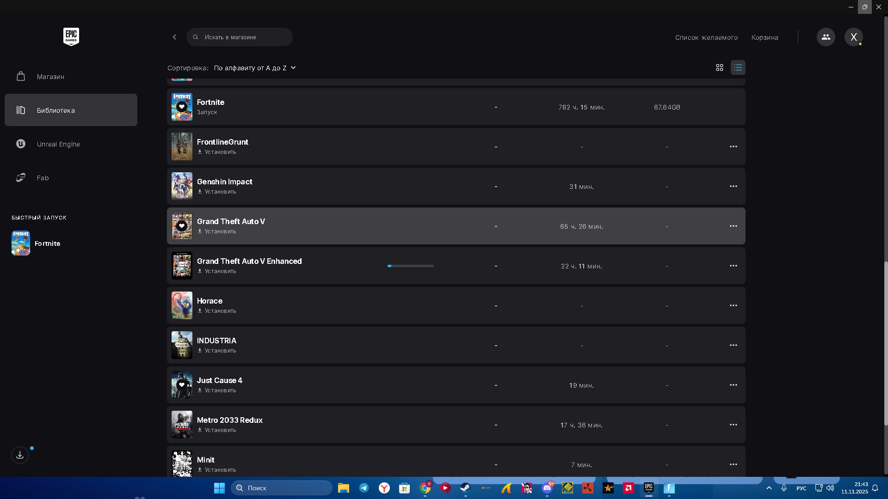Open the Fab marketplace section
The image size is (888, 499).
[x=43, y=178]
